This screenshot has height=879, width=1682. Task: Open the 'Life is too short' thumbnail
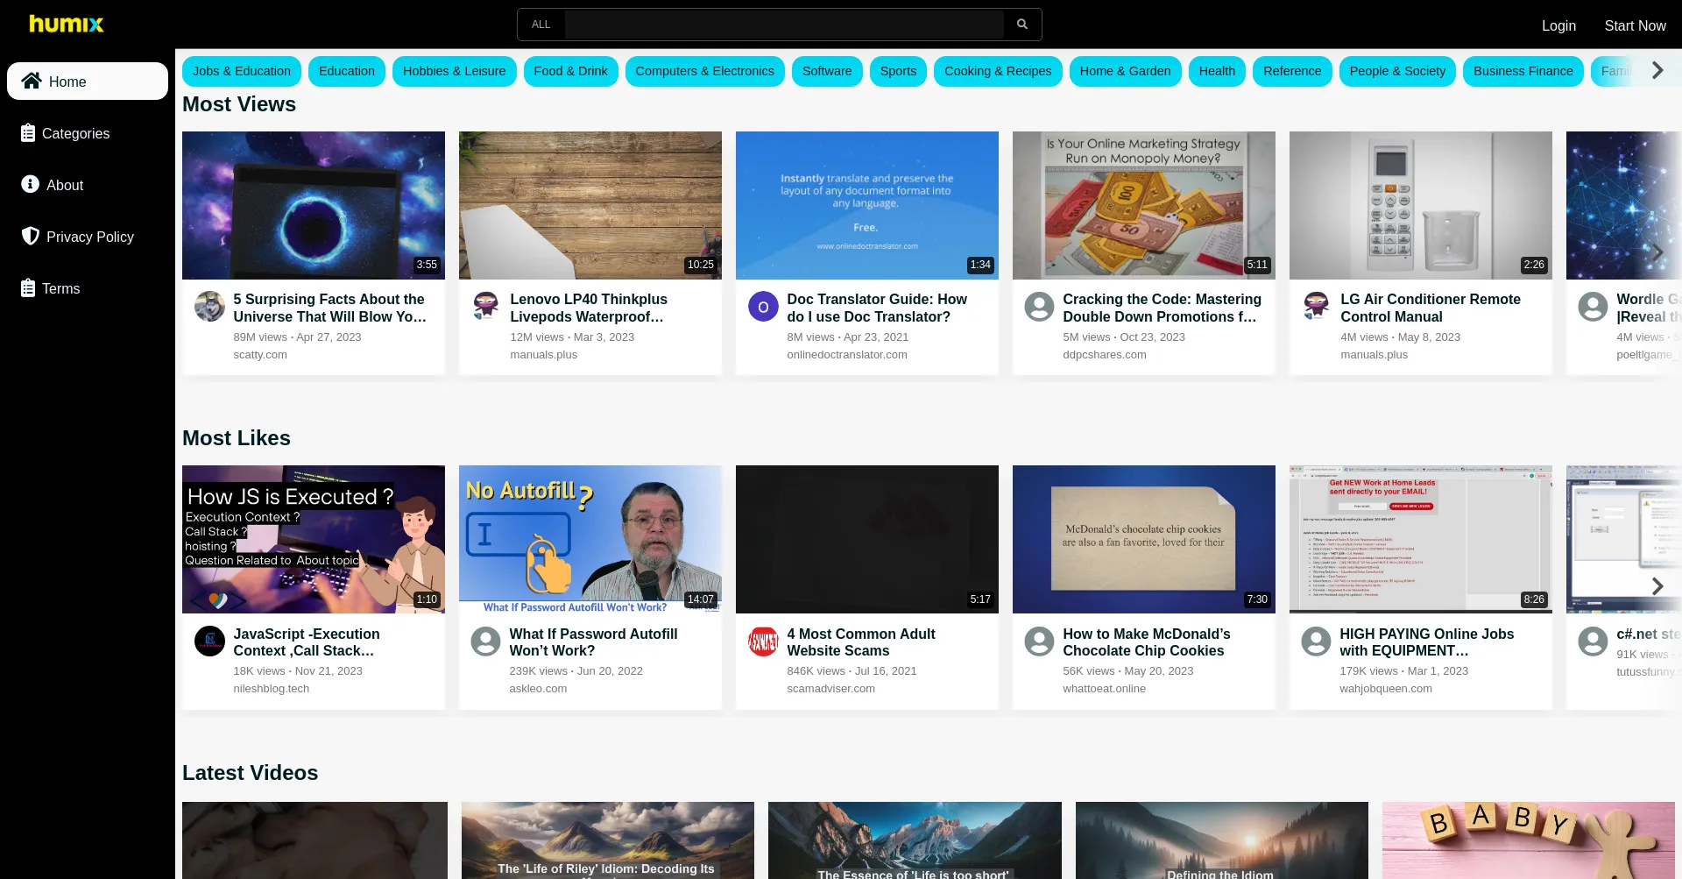coord(915,840)
